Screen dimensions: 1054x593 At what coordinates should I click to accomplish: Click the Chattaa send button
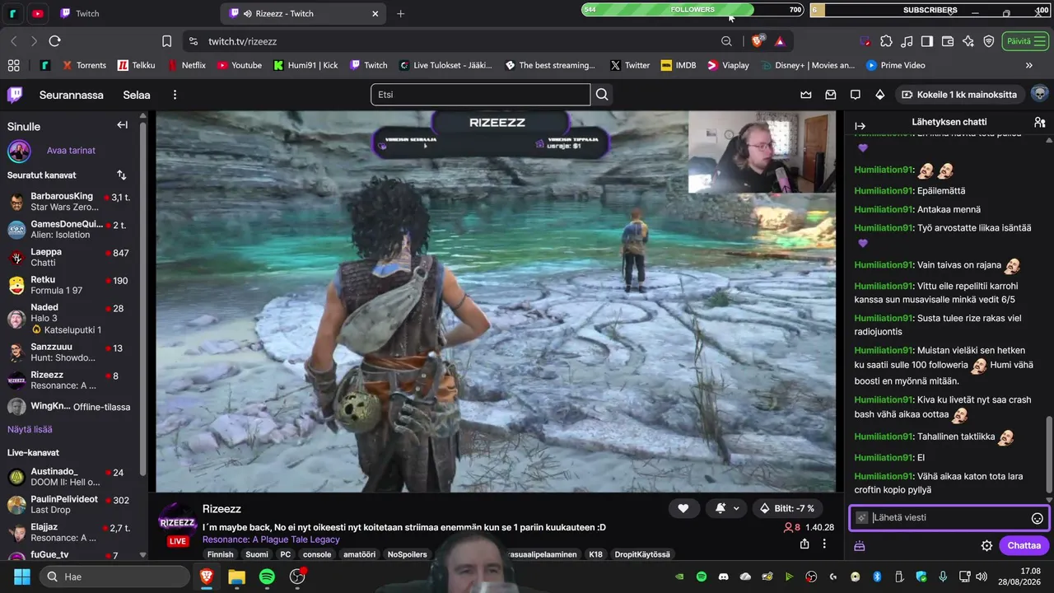coord(1024,545)
